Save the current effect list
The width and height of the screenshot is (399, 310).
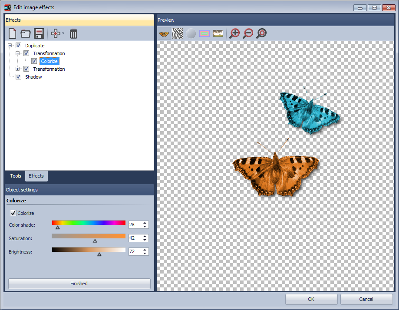point(38,33)
